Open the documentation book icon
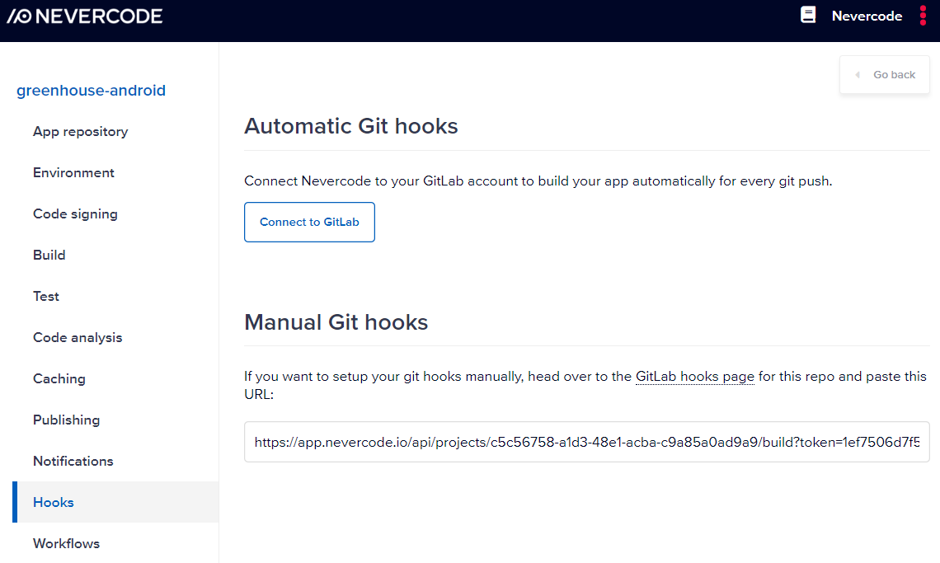Viewport: 940px width, 563px height. point(808,15)
